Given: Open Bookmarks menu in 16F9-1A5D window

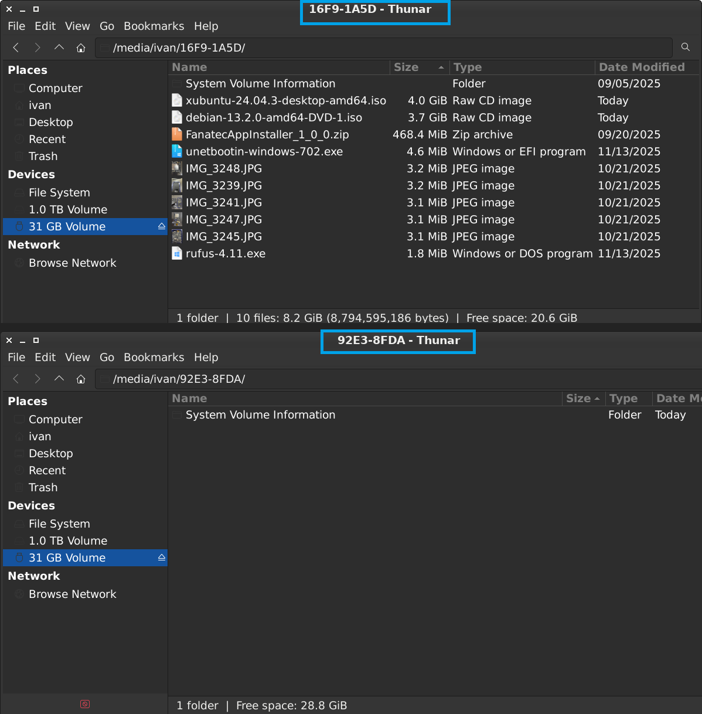Looking at the screenshot, I should click(154, 26).
